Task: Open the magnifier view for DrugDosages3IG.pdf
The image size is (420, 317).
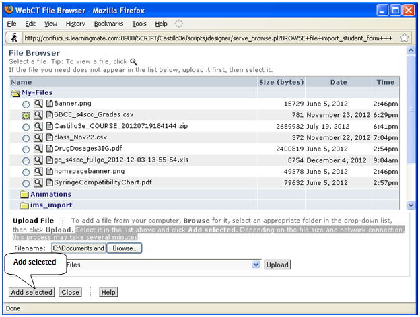Action: [38, 149]
